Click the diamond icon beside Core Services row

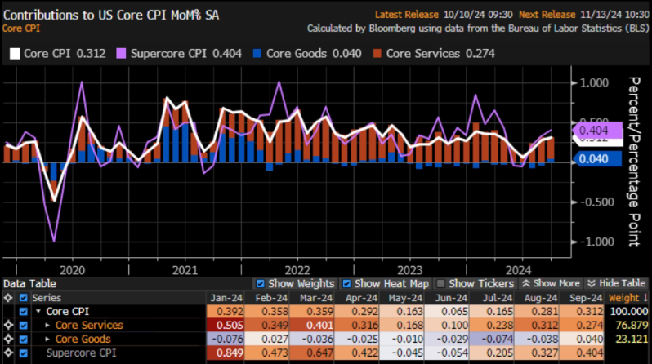point(7,326)
